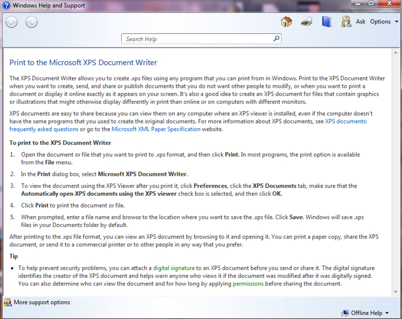The image size is (402, 319).
Task: Open Browse Help book icon
Action: click(x=327, y=21)
